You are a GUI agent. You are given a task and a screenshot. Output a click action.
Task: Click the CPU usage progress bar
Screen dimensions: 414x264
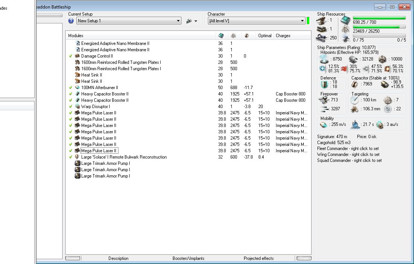coord(379,18)
